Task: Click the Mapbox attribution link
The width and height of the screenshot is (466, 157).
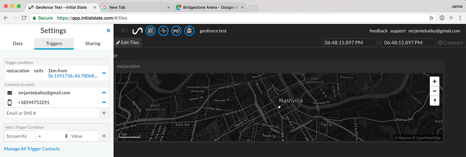Action: [403, 138]
